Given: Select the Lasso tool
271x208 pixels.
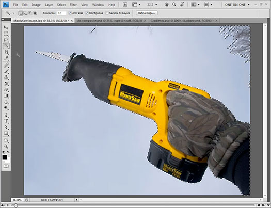Looking at the screenshot, I should [6, 40].
